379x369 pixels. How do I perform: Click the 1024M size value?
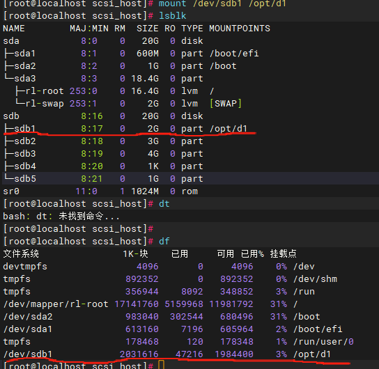pos(145,191)
